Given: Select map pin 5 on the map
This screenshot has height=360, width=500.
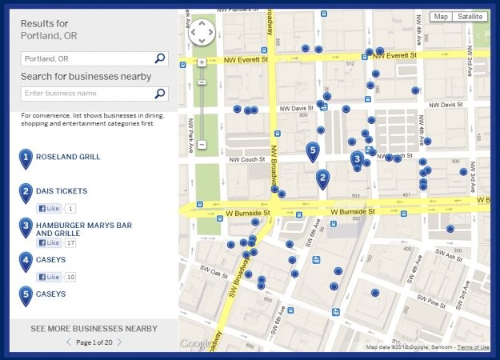Looking at the screenshot, I should pyautogui.click(x=313, y=152).
